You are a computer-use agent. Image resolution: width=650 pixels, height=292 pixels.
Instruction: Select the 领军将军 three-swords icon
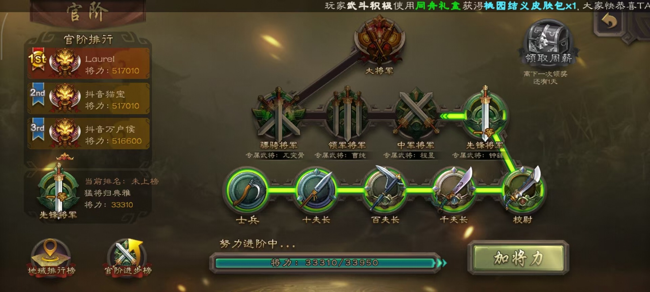pyautogui.click(x=347, y=115)
